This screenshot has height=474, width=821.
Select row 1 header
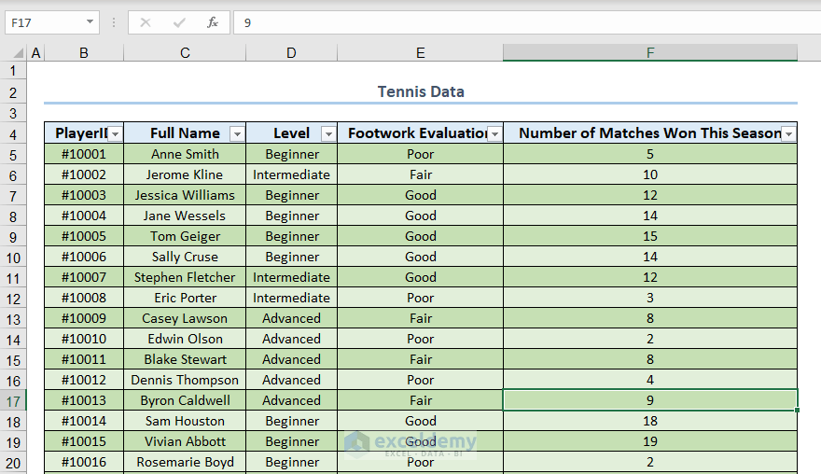tap(13, 71)
